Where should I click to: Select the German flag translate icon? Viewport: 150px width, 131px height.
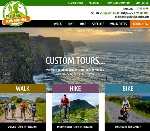click(147, 8)
